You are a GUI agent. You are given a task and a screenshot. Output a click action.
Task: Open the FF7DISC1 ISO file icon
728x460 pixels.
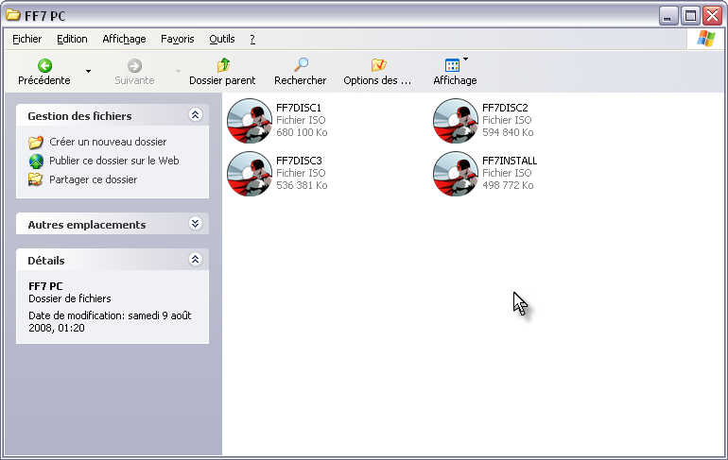coord(250,121)
